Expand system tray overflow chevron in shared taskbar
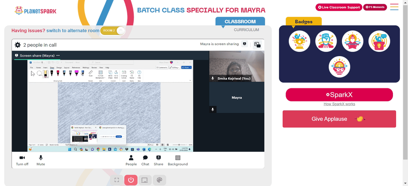408x186 pixels. pyautogui.click(x=156, y=149)
